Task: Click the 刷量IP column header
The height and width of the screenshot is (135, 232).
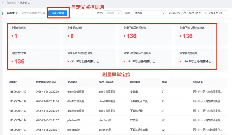Action: 13,82
